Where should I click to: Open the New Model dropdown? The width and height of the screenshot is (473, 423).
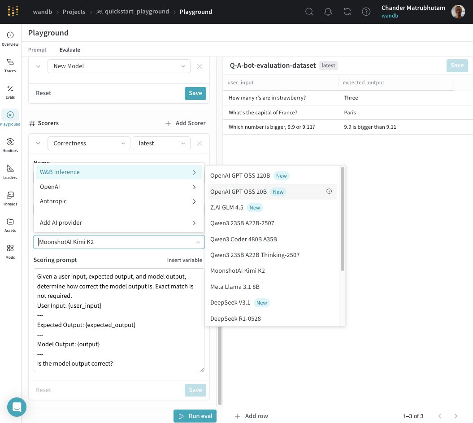119,66
